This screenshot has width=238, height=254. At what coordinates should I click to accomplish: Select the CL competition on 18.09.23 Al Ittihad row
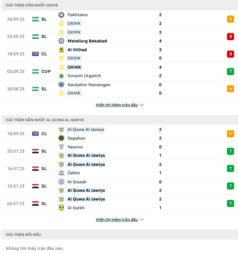click(44, 54)
